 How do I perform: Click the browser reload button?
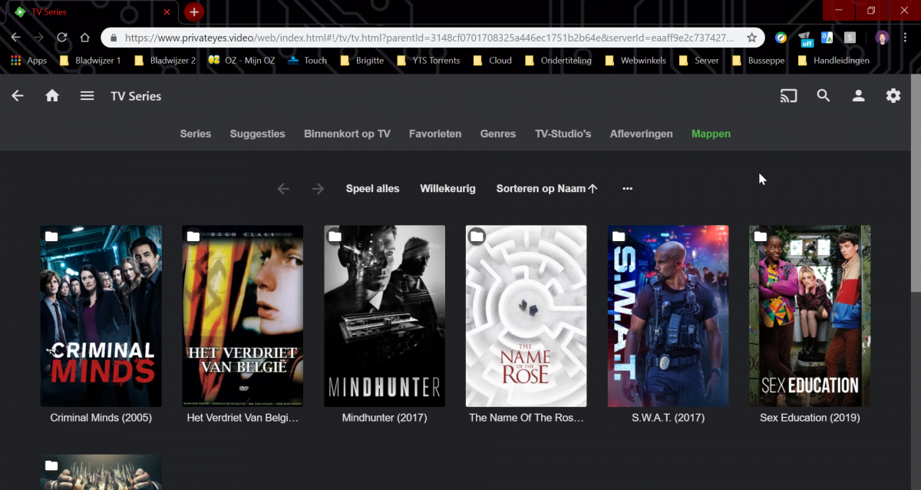coord(62,38)
